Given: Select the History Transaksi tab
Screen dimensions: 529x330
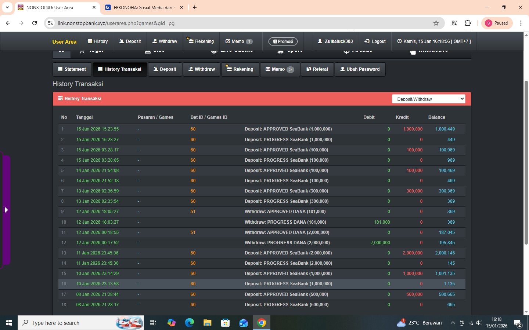Looking at the screenshot, I should tap(120, 69).
